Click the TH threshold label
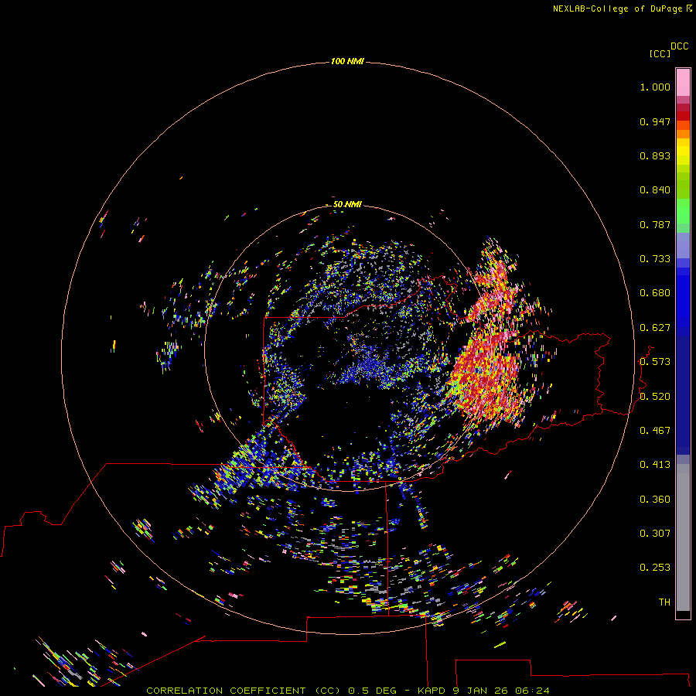Image resolution: width=696 pixels, height=696 pixels. [664, 602]
